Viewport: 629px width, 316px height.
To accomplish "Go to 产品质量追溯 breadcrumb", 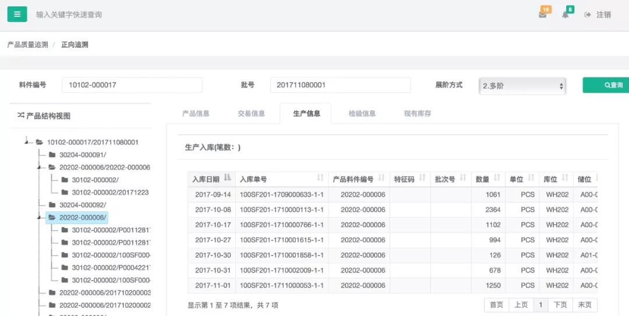I will pyautogui.click(x=28, y=44).
